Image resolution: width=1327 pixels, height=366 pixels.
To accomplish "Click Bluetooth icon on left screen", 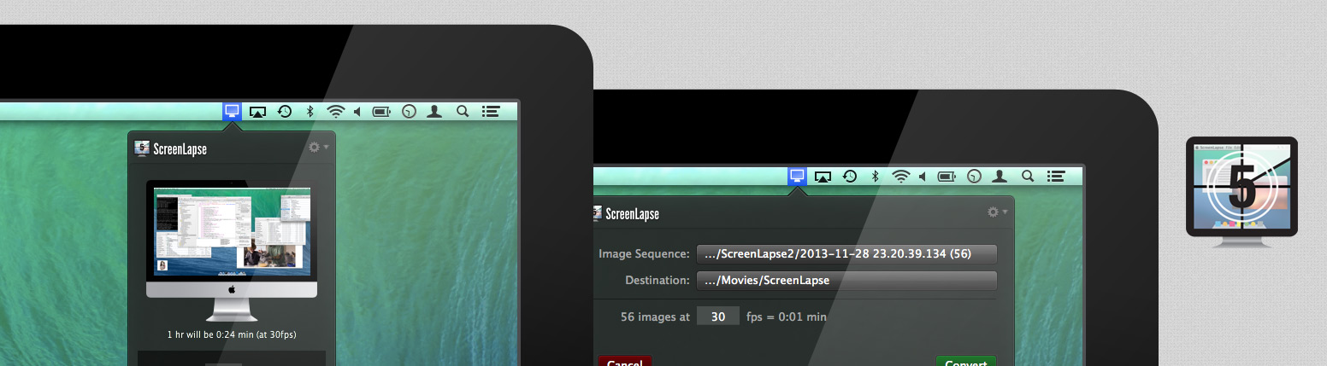I will 311,111.
